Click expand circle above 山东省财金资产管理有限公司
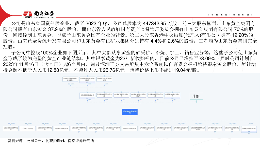This screenshot has width=260, height=146. (x=104, y=76)
